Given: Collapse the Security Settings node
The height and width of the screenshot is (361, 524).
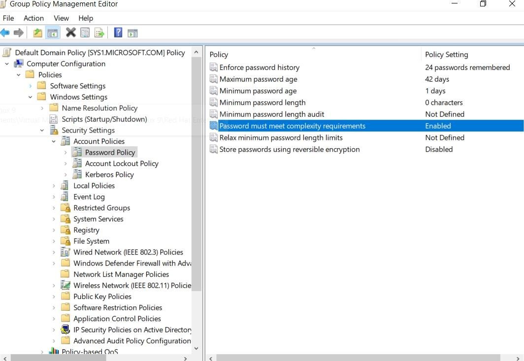Looking at the screenshot, I should [x=42, y=130].
